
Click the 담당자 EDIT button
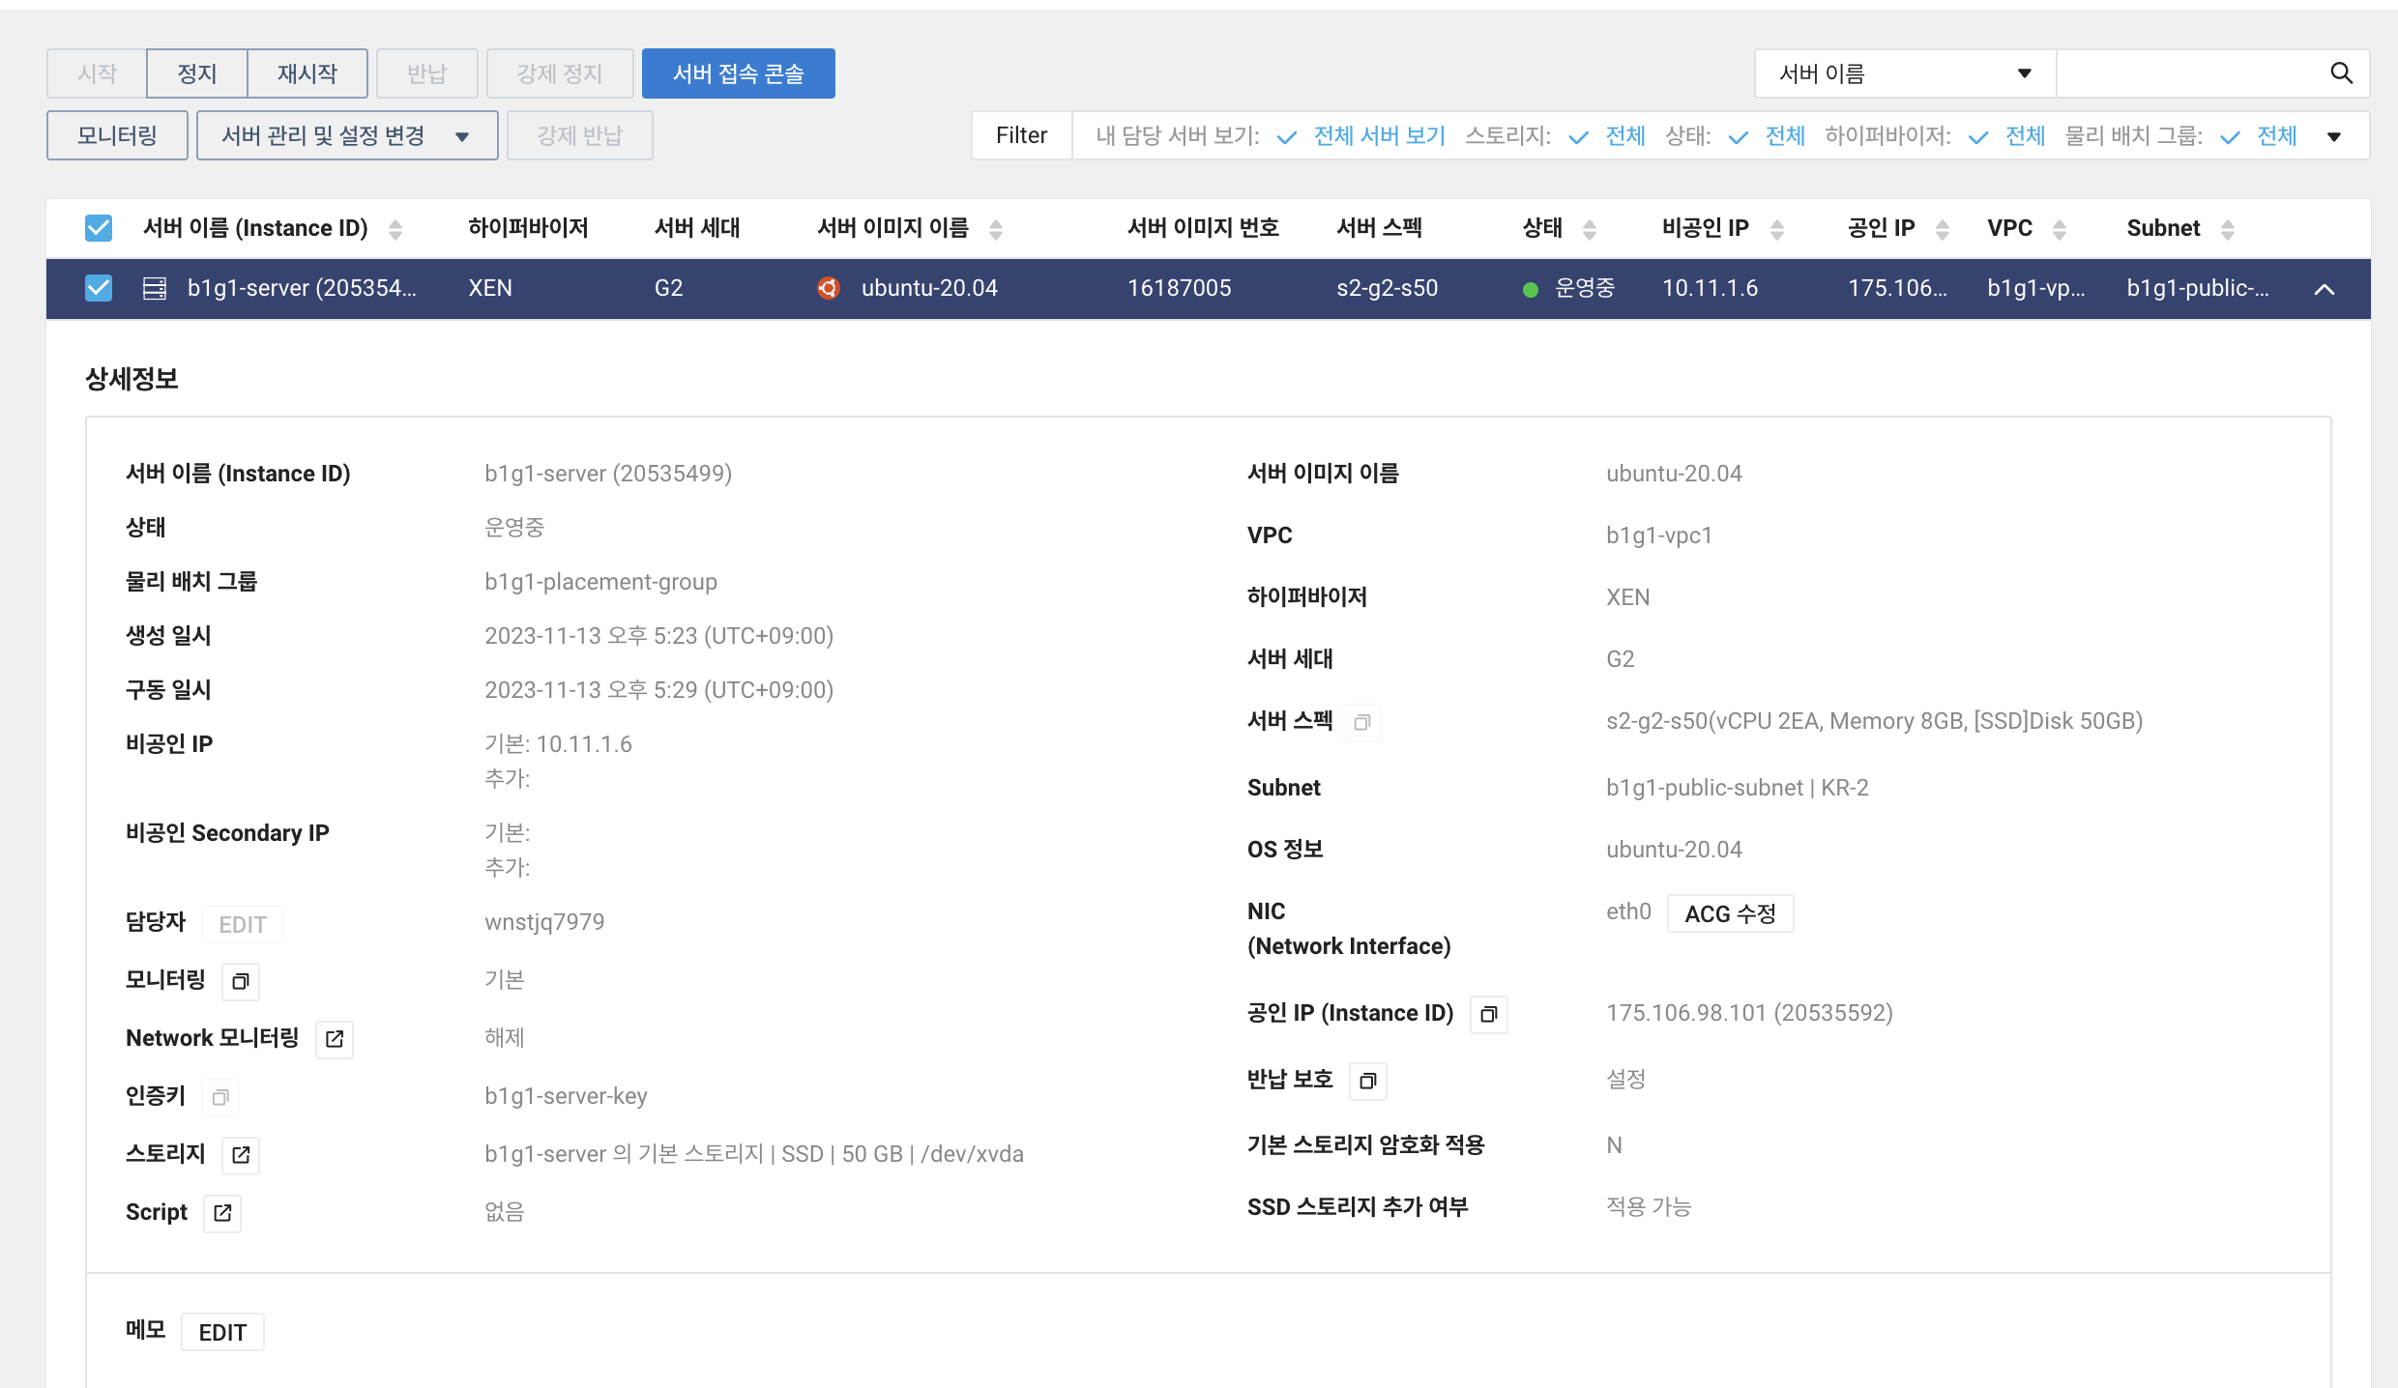pos(243,924)
